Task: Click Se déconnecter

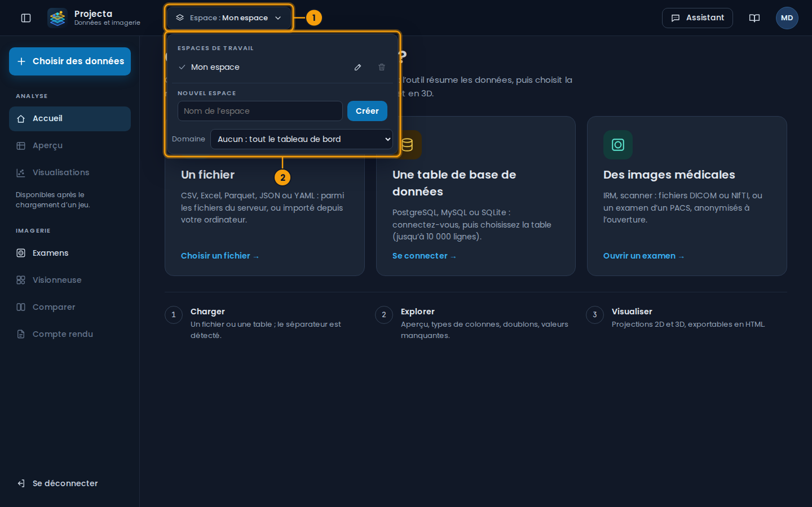Action: pyautogui.click(x=70, y=483)
